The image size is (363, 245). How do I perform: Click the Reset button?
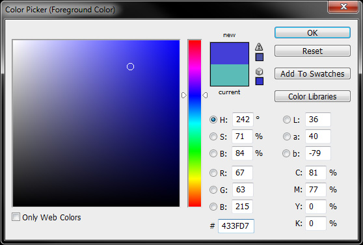(x=312, y=51)
